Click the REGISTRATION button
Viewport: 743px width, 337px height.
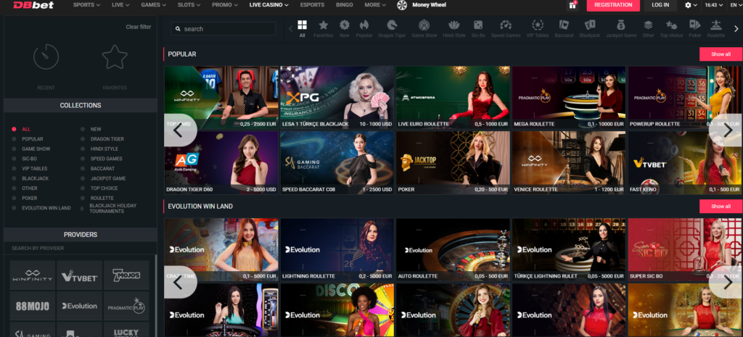613,5
